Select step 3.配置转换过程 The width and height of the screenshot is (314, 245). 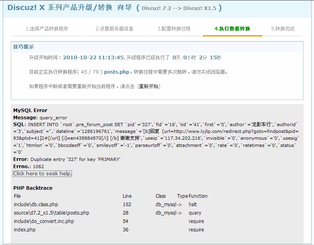click(x=174, y=29)
